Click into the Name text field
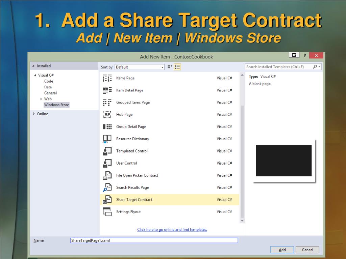346x259 pixels. [154, 240]
